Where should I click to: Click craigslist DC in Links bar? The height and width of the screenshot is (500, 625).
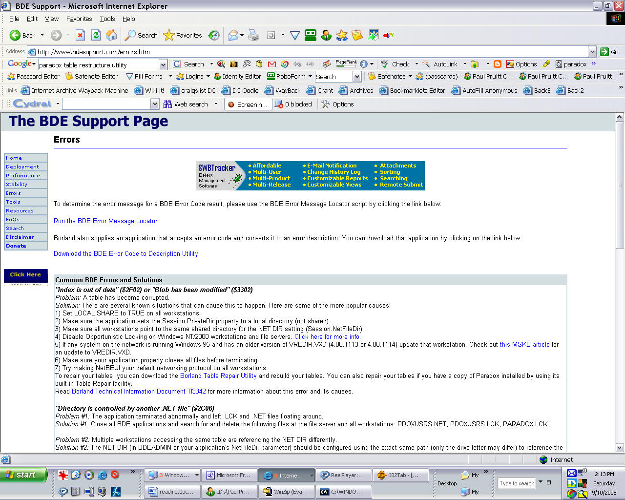(193, 90)
